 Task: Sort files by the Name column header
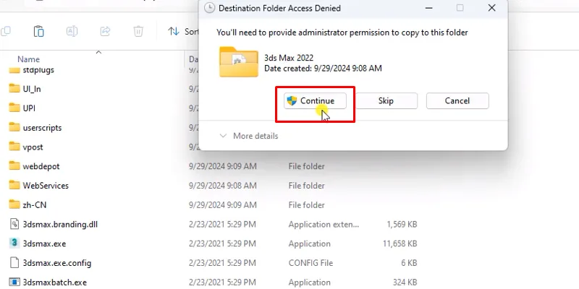coord(29,59)
